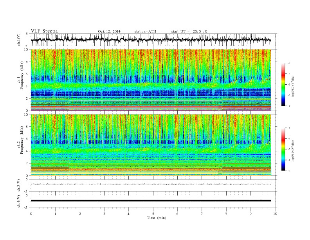Click time axis tick label "8"
310x240 pixels.
point(226,214)
